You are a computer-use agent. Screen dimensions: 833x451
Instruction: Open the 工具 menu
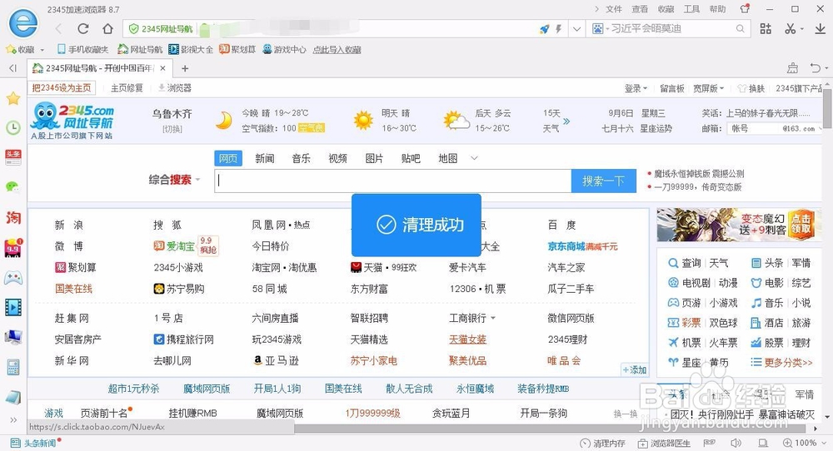691,9
